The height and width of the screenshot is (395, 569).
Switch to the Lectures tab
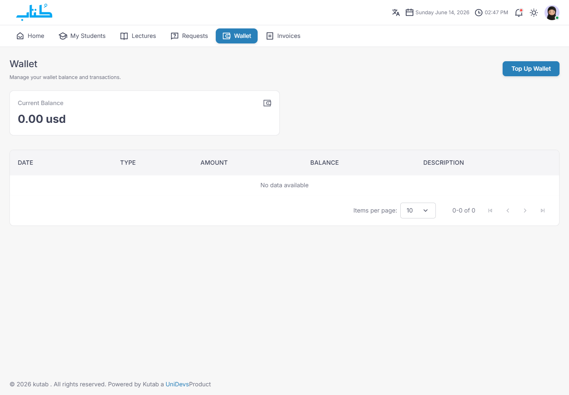pyautogui.click(x=138, y=36)
